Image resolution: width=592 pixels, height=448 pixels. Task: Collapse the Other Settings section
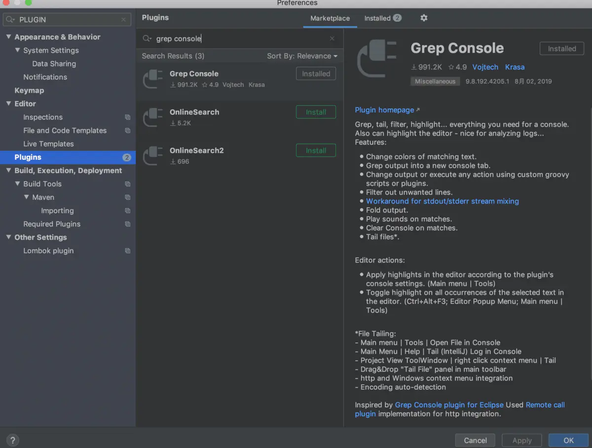(x=8, y=237)
